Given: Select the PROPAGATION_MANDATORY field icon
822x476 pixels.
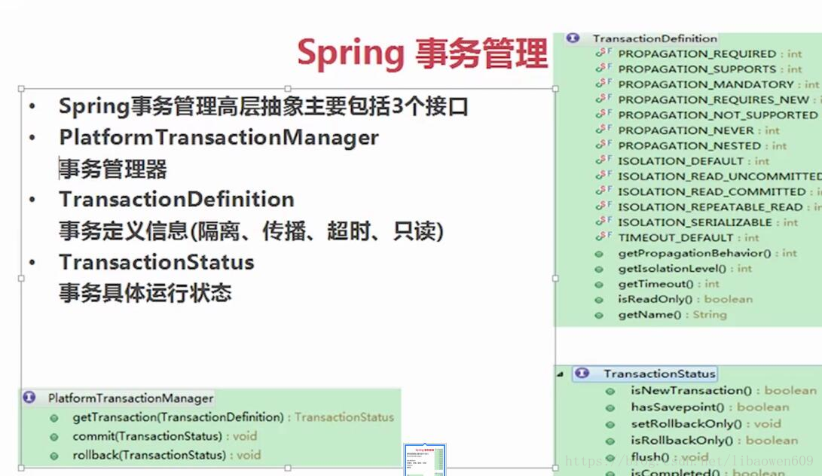Looking at the screenshot, I should (x=604, y=83).
